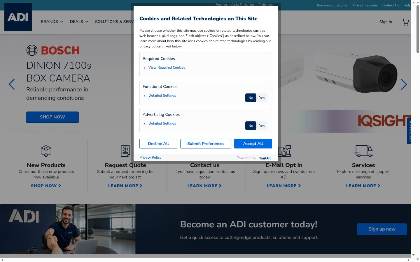Set Functional Cookies to No
This screenshot has height=262, width=420.
pyautogui.click(x=251, y=98)
